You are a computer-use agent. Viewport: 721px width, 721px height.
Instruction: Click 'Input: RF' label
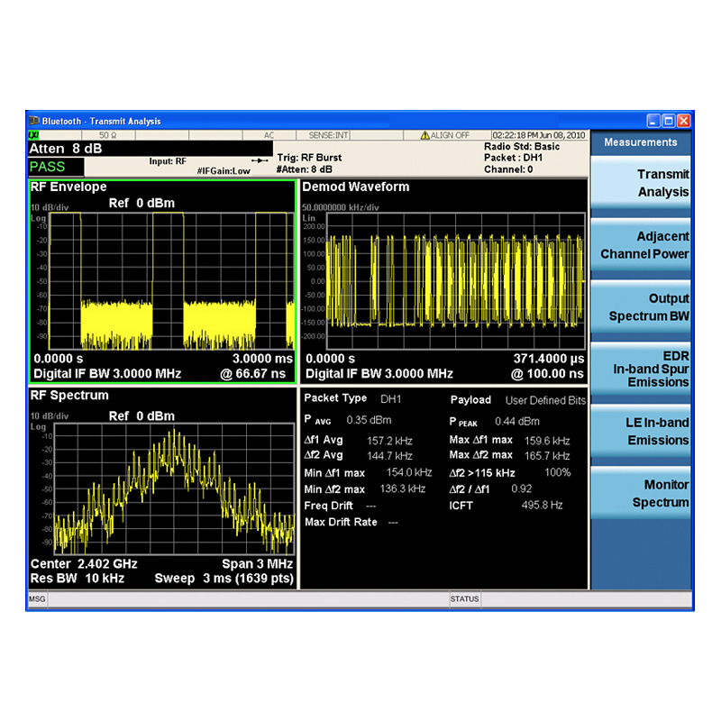point(168,161)
